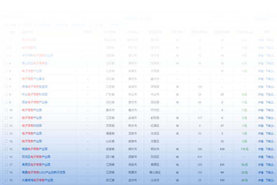Click 下载企业 for row 18
This screenshot has width=277, height=185.
pos(270,173)
